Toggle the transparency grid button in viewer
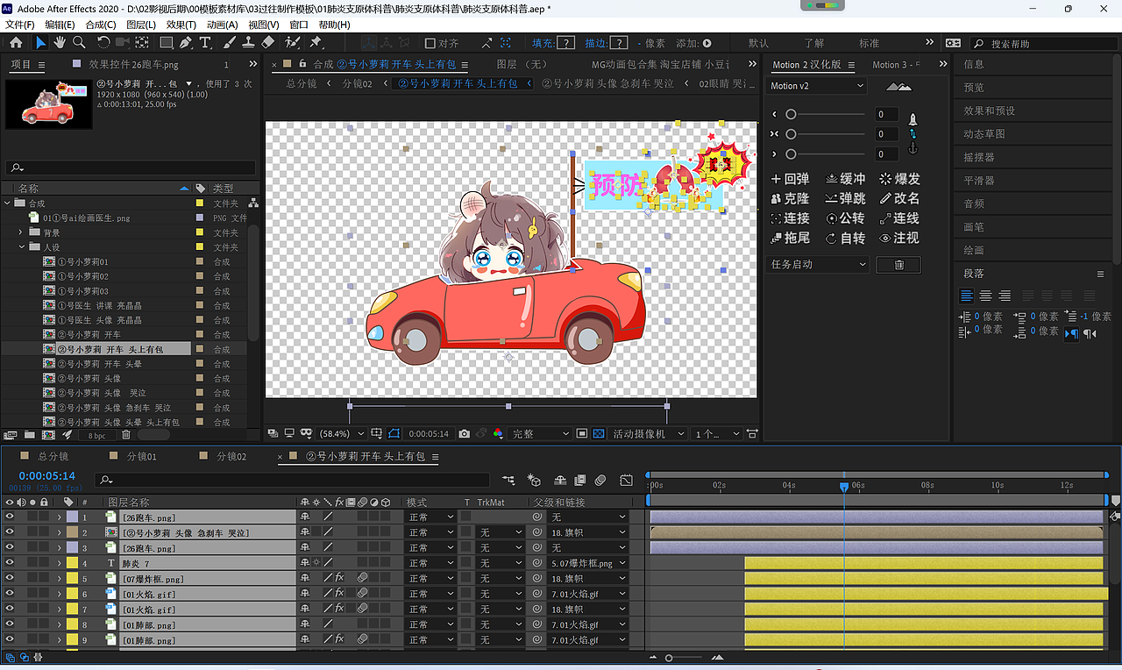This screenshot has width=1122, height=670. [x=599, y=433]
